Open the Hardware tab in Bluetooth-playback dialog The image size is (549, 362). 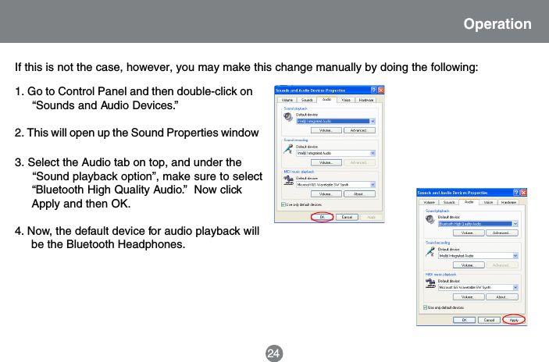tap(508, 202)
